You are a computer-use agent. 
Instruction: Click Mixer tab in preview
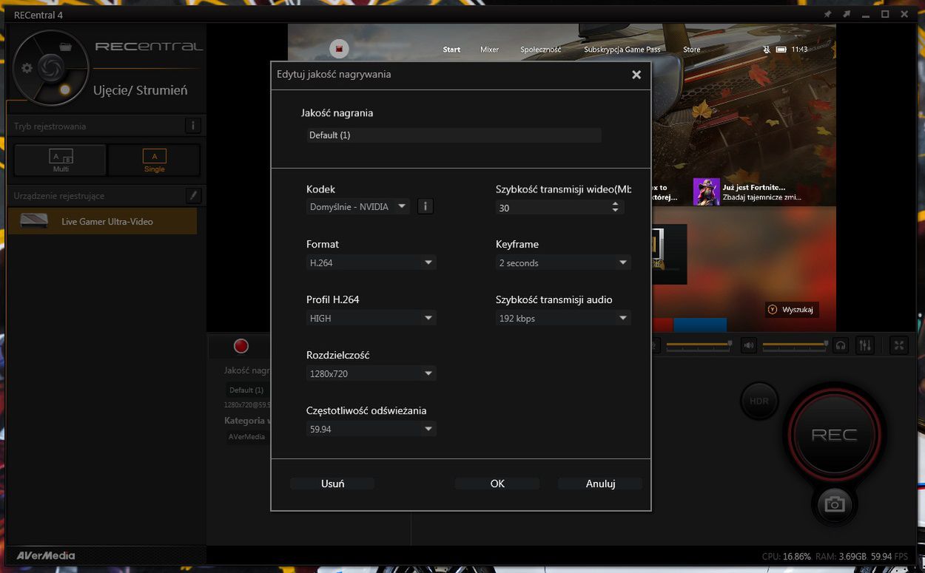(x=489, y=50)
